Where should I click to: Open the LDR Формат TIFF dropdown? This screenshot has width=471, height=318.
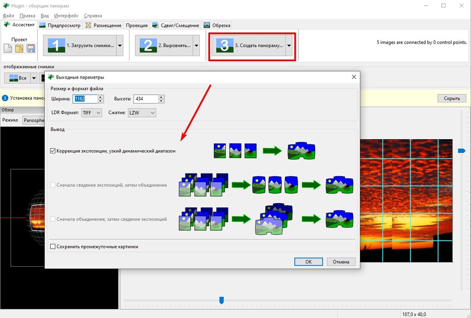(91, 113)
